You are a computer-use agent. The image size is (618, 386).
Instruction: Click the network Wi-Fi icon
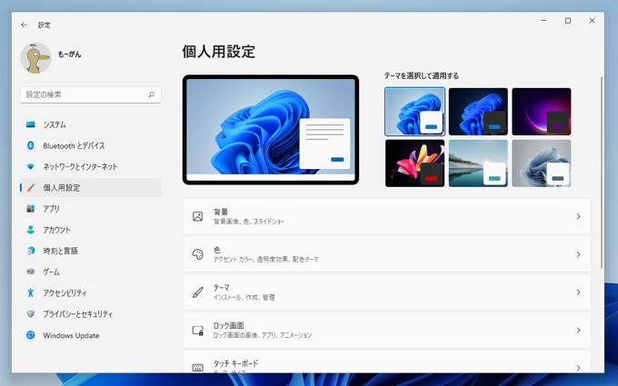coord(30,166)
